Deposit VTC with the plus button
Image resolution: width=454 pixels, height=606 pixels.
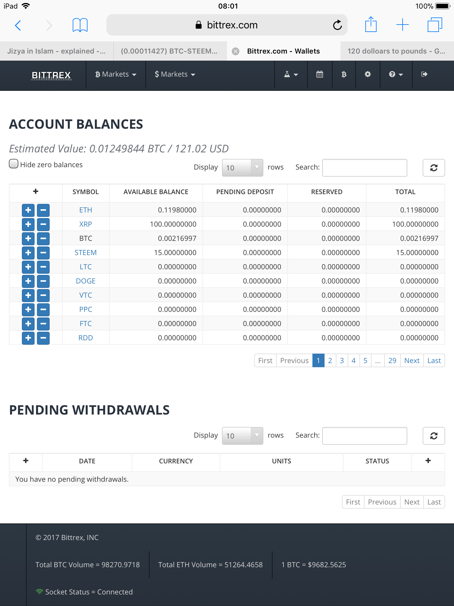[28, 295]
